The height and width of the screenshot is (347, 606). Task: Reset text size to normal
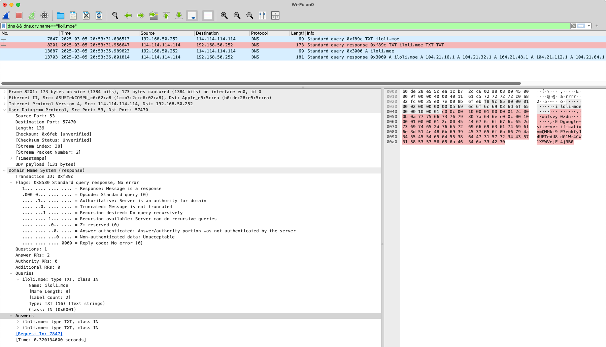pos(250,15)
